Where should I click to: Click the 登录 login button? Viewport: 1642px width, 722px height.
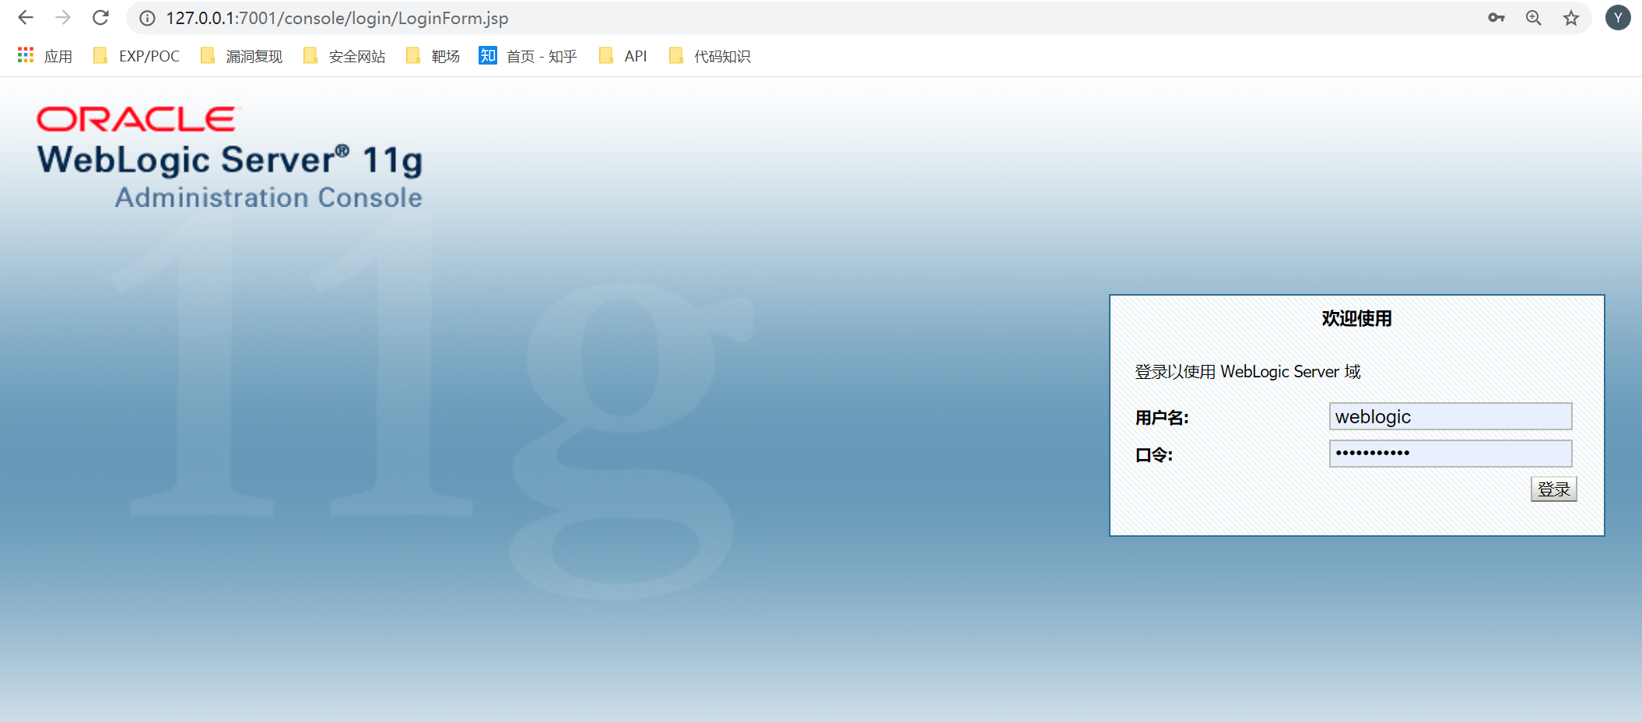(x=1553, y=489)
